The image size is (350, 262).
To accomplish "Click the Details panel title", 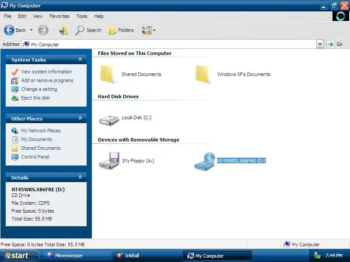I will 20,178.
